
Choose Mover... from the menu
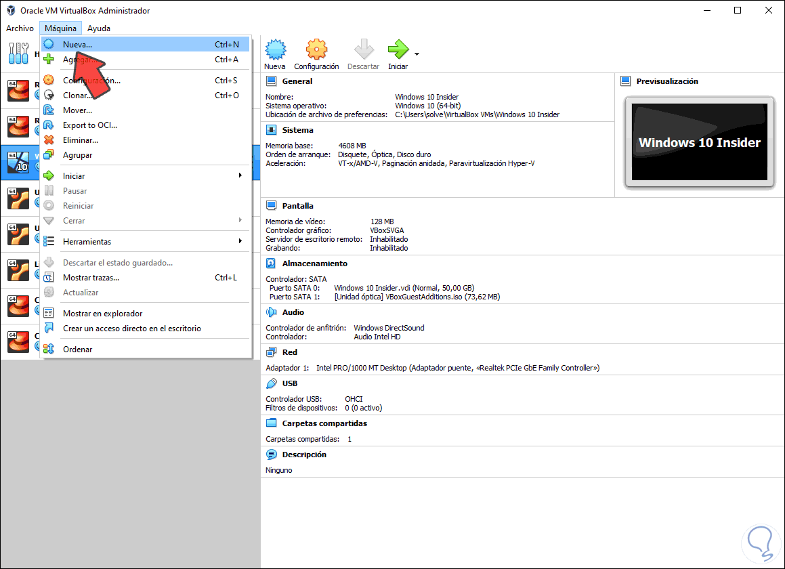pyautogui.click(x=145, y=110)
